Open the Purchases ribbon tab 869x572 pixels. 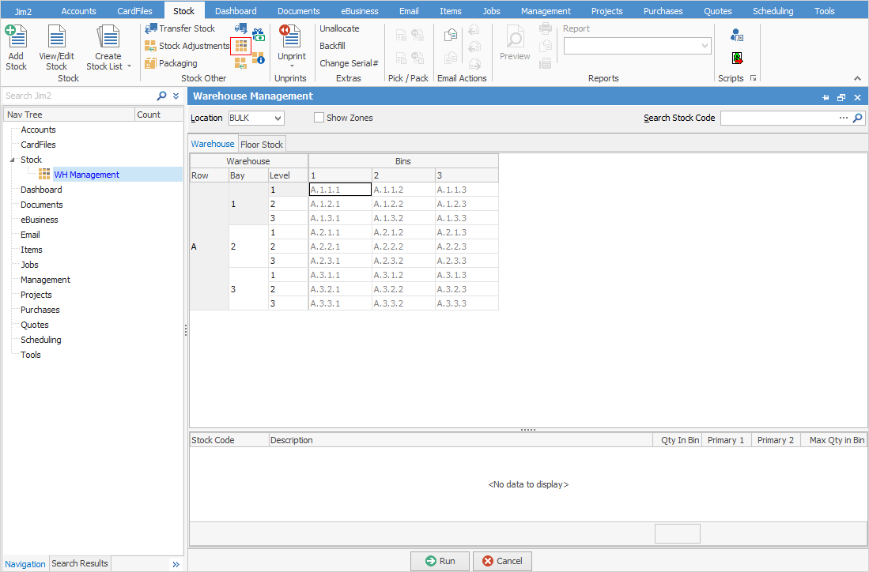662,11
